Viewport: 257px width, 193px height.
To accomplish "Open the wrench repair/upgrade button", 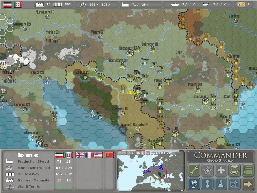I will click(x=194, y=170).
